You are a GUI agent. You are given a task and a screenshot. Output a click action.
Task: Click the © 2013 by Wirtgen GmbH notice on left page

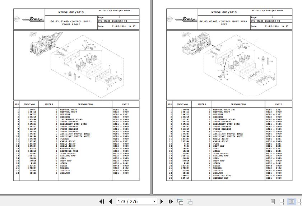[x=115, y=10]
